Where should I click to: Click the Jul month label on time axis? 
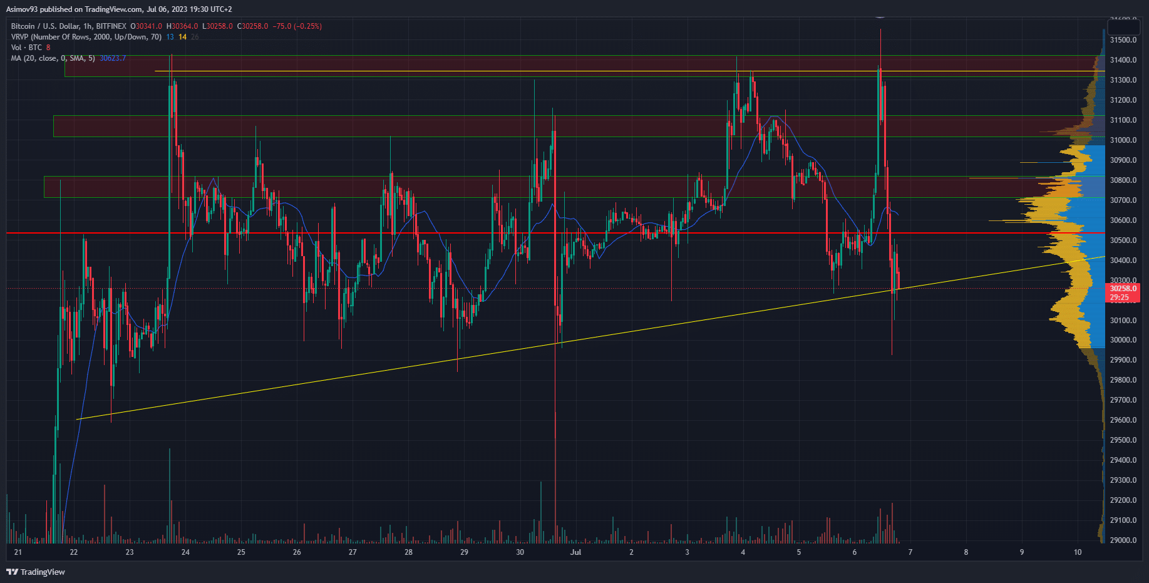pyautogui.click(x=575, y=552)
